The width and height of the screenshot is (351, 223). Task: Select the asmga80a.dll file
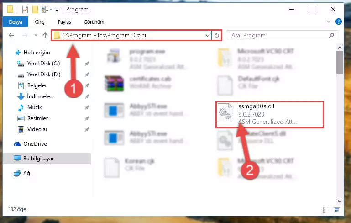(270, 115)
